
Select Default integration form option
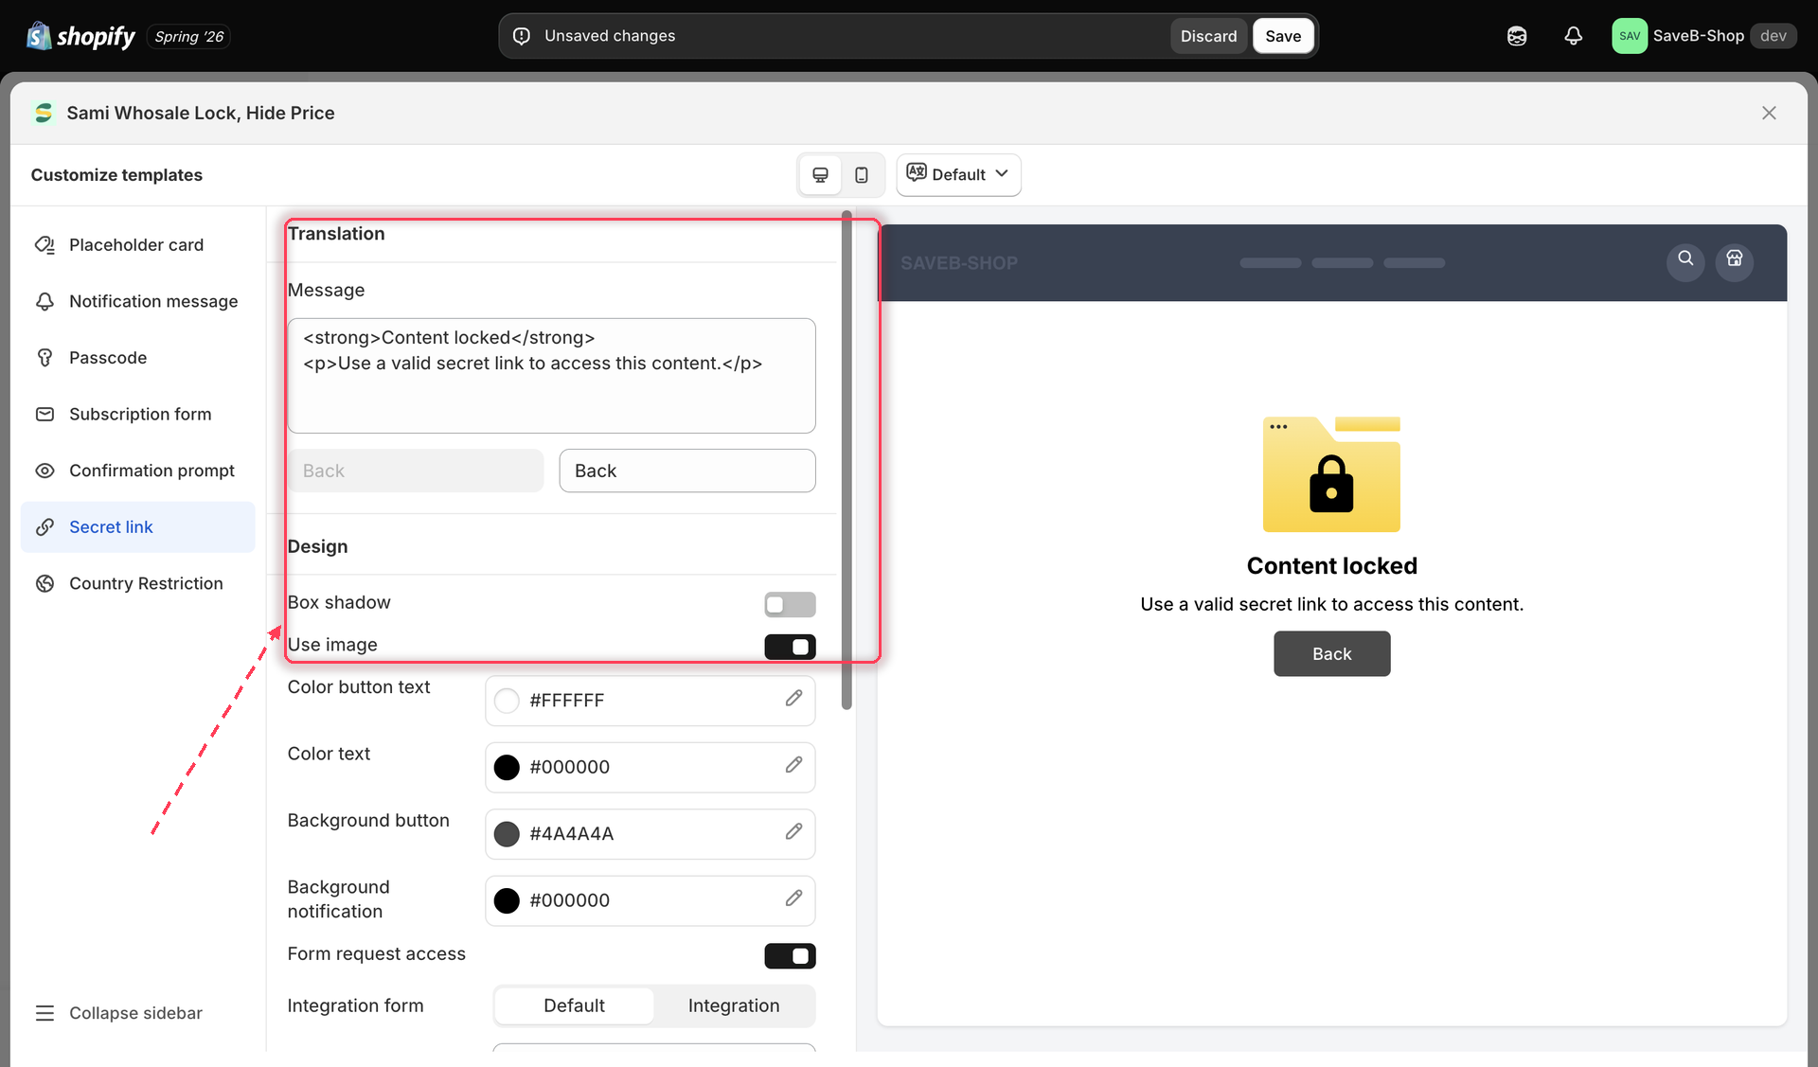574,1005
